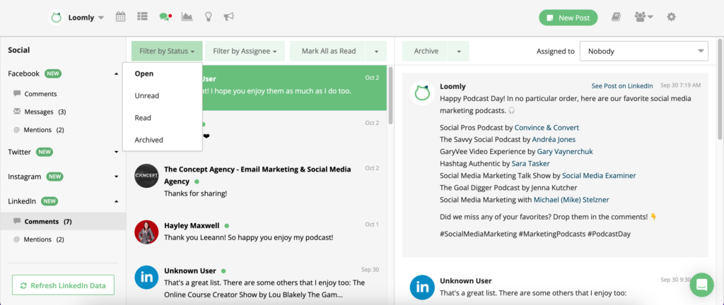Expand the Archive split-button arrow
The image size is (724, 305).
tap(458, 51)
